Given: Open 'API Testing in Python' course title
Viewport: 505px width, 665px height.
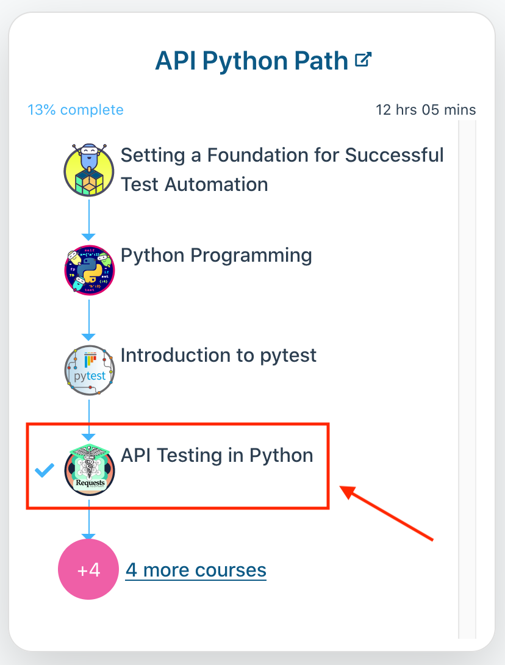Looking at the screenshot, I should tap(217, 456).
